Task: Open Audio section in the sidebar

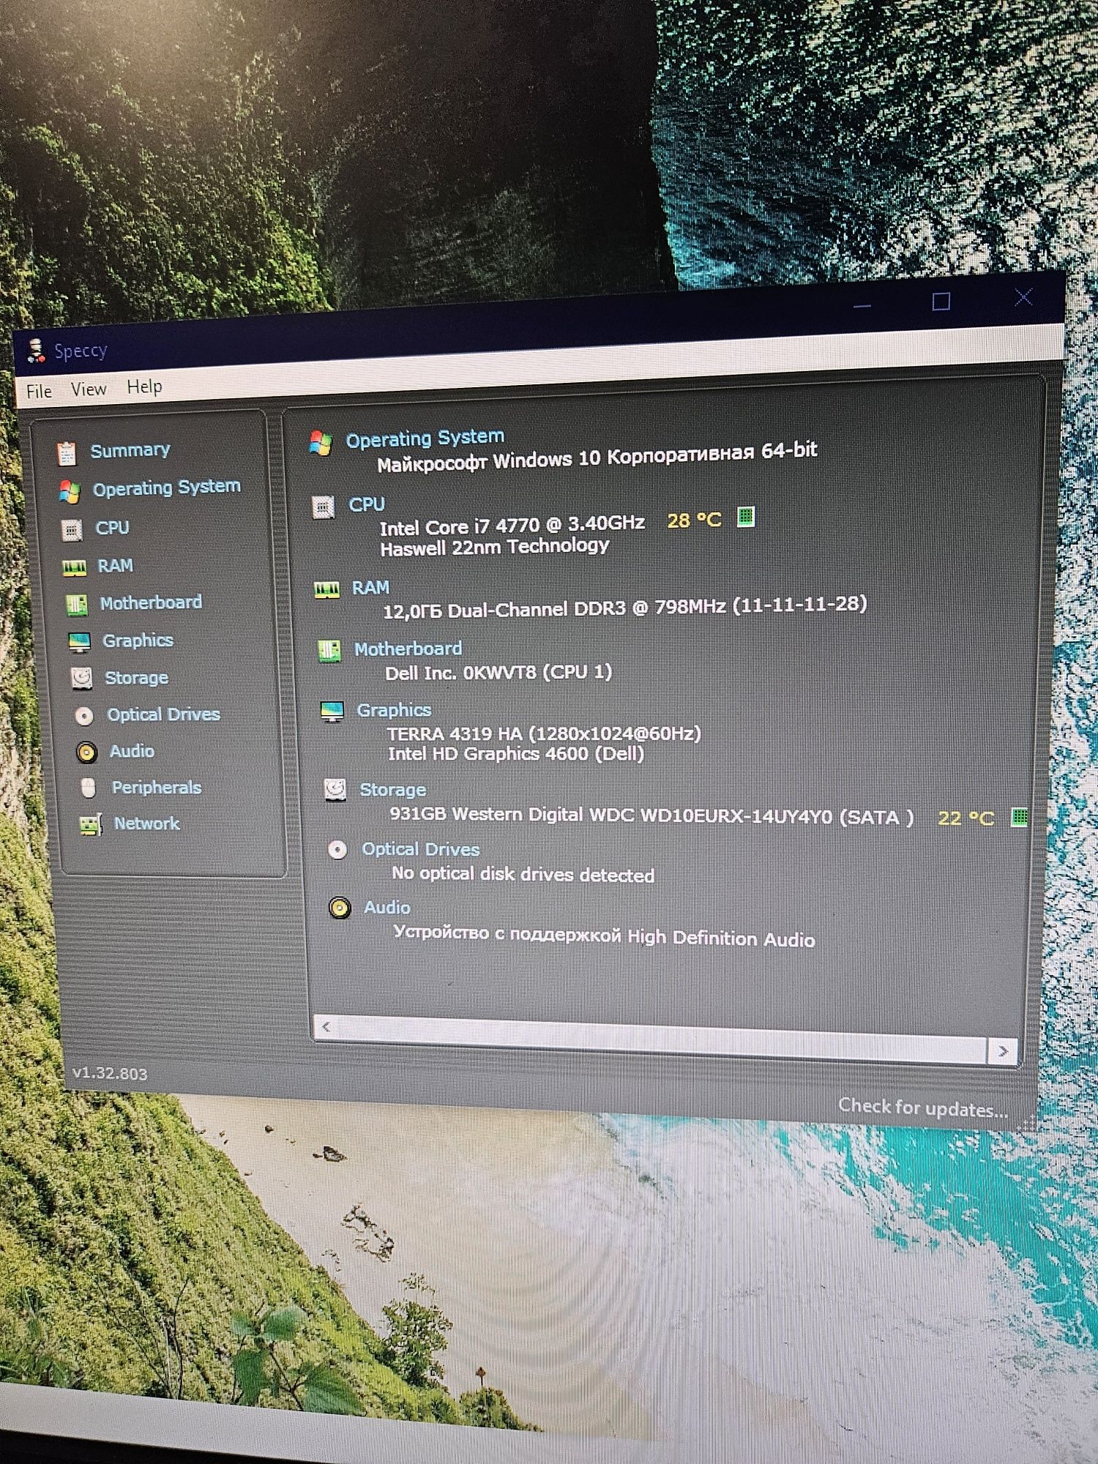Action: (x=132, y=751)
